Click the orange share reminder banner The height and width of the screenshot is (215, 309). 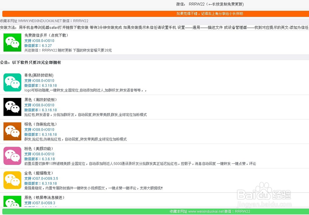(155, 14)
